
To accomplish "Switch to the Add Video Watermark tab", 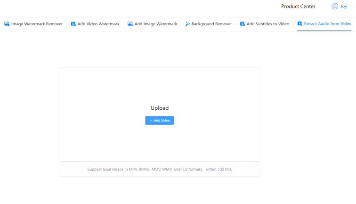I will pos(95,24).
